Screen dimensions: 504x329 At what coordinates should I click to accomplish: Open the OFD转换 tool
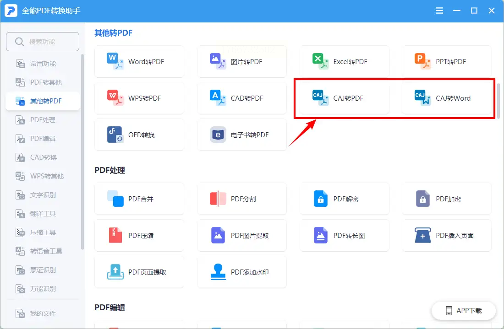(139, 135)
